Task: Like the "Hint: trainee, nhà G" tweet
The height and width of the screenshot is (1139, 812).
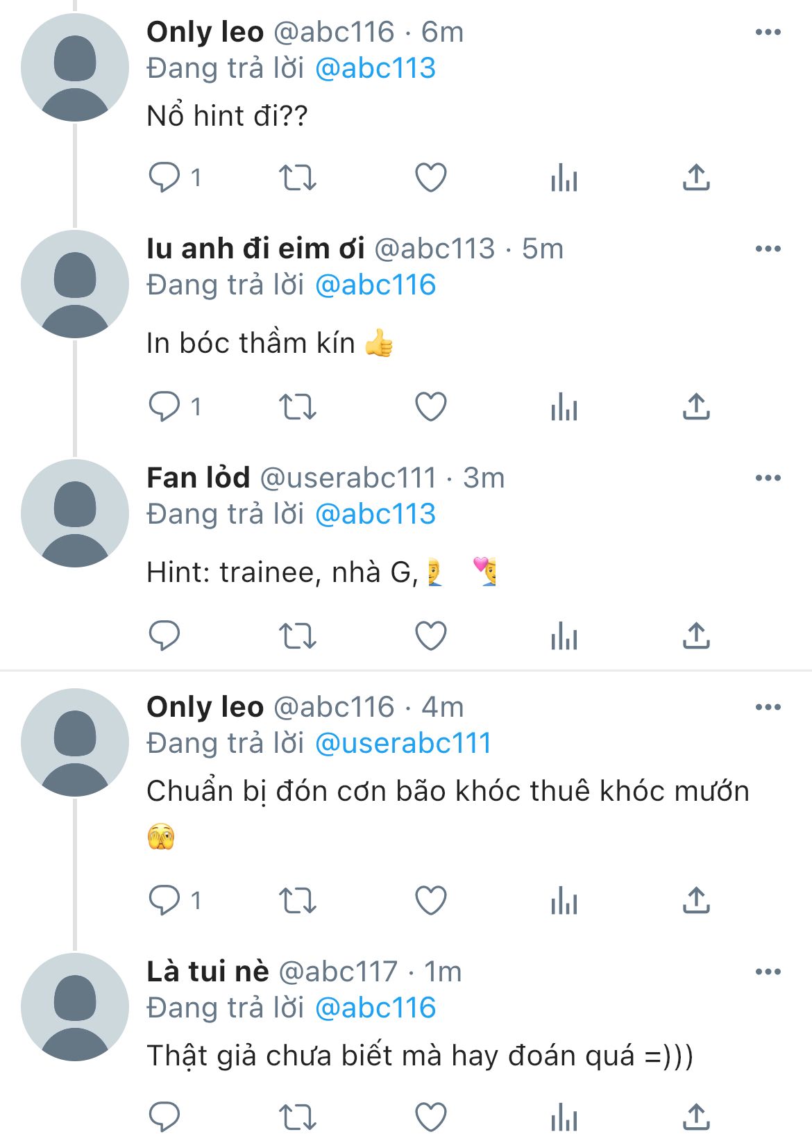Action: [x=430, y=635]
